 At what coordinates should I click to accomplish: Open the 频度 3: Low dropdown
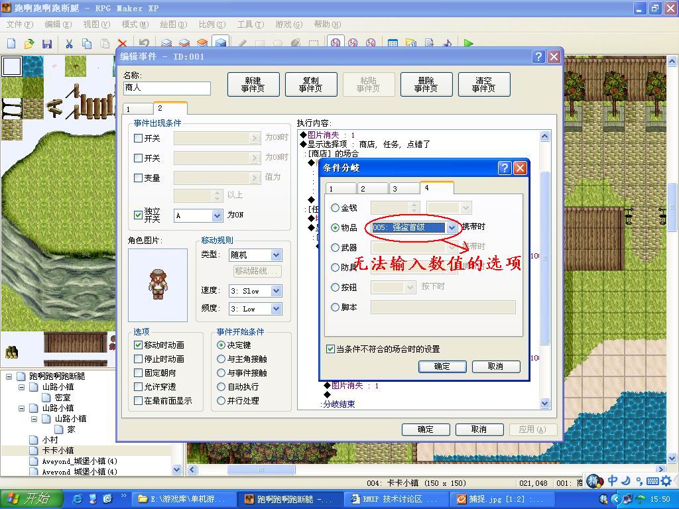(x=277, y=309)
